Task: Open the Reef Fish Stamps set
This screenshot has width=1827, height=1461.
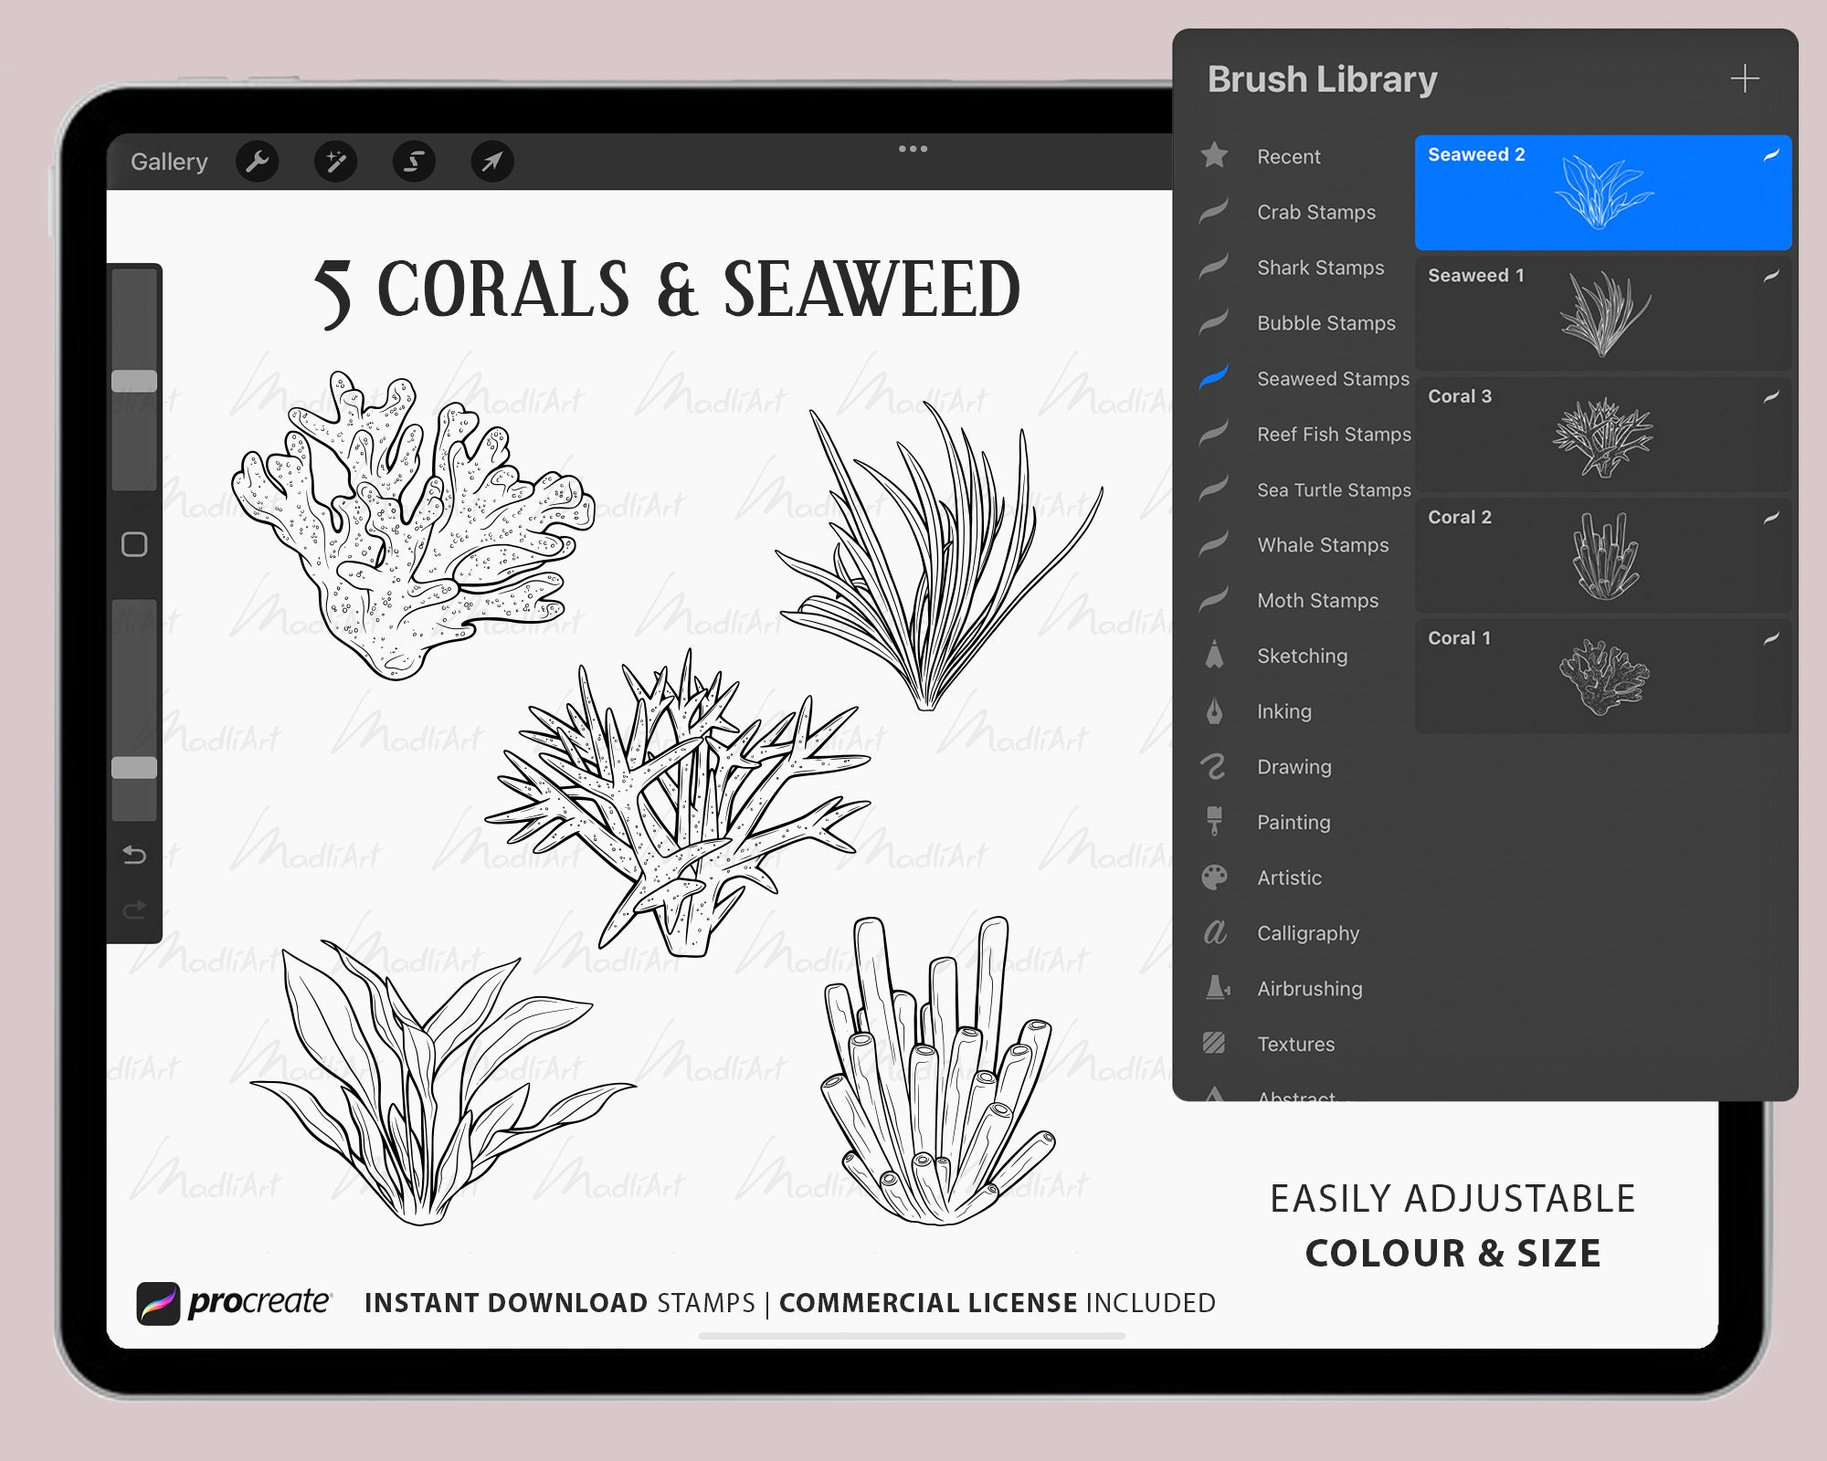Action: coord(1334,435)
